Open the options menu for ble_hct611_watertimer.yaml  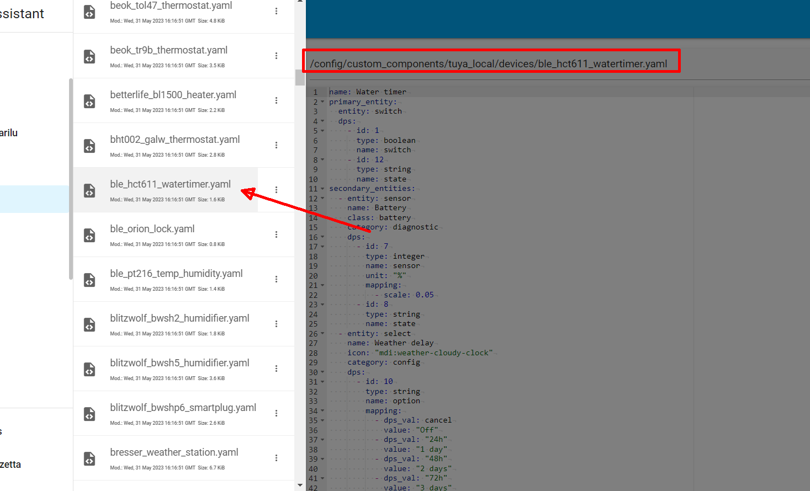(x=276, y=189)
